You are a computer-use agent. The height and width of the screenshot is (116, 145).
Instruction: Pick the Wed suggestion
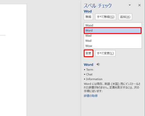pyautogui.click(x=113, y=41)
